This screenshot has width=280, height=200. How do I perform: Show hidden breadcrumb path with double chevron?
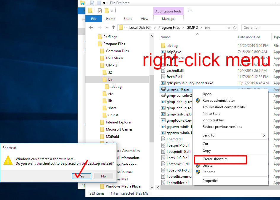pyautogui.click(x=126, y=28)
